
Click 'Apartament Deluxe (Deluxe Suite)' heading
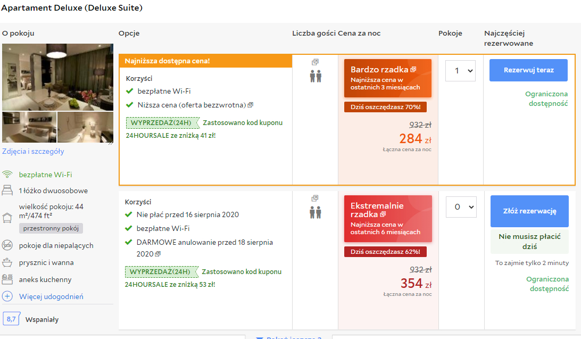point(72,8)
